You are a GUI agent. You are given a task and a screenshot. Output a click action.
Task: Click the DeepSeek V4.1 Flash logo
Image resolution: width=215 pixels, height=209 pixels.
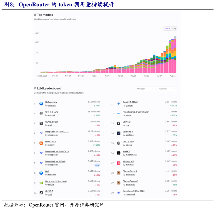41,163
